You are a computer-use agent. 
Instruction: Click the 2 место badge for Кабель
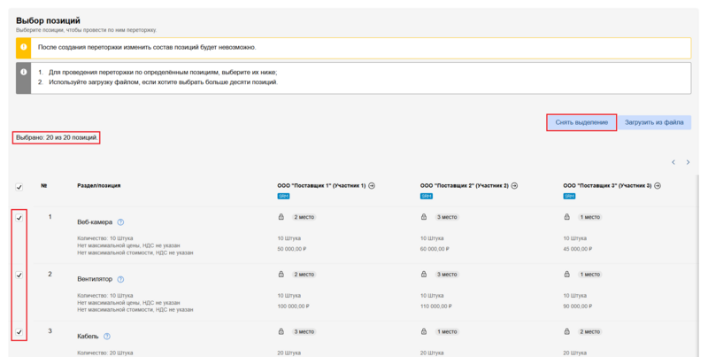coord(589,331)
